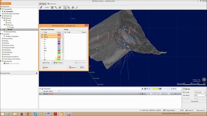Adjust the Topography transparency slider
Screen dimensions: 207x116
pyautogui.click(x=166, y=89)
